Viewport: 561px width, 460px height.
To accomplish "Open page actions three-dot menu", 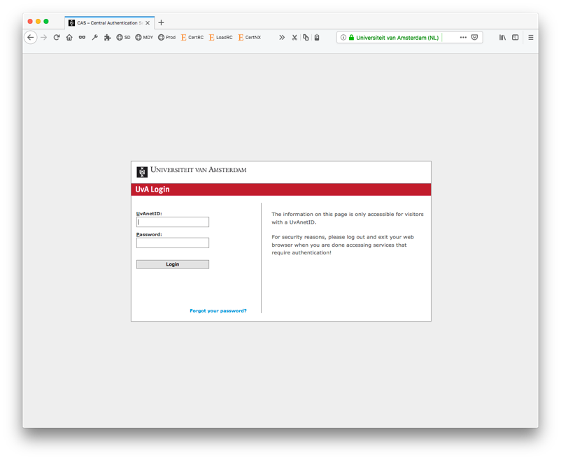I will [x=463, y=37].
